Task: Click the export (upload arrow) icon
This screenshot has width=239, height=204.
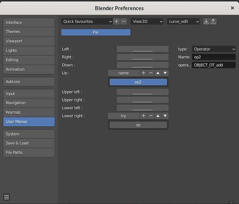Action: (213, 21)
